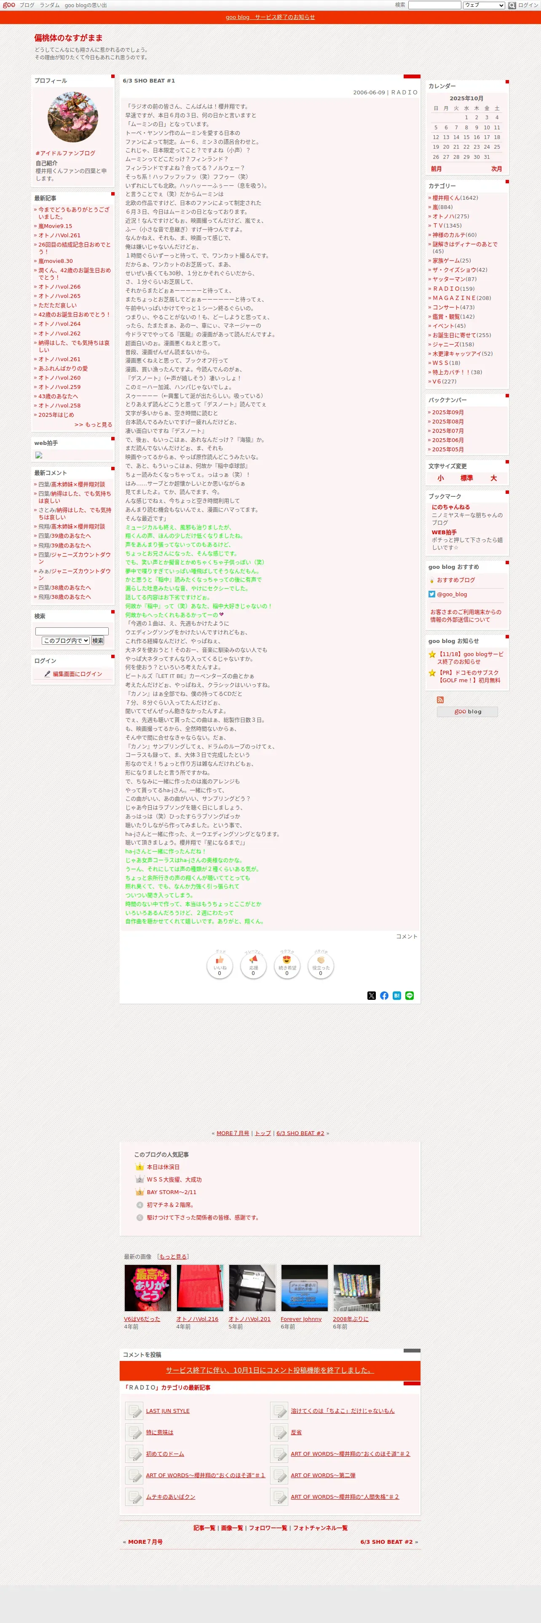
Task: Open 記事一覧 in the footer navigation
Action: (x=204, y=1528)
